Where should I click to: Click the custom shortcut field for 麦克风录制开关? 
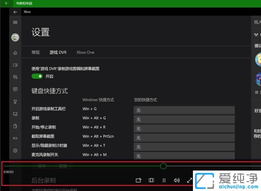coord(184,156)
